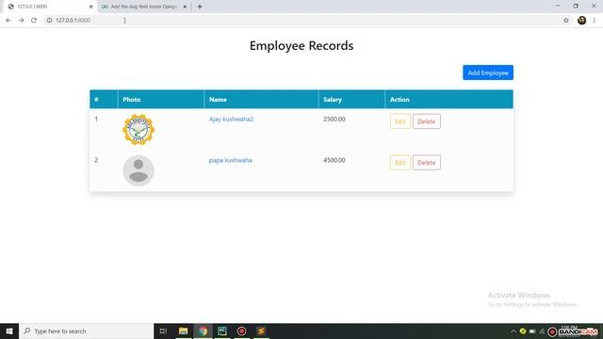Click the taskbar search box

coord(86,331)
